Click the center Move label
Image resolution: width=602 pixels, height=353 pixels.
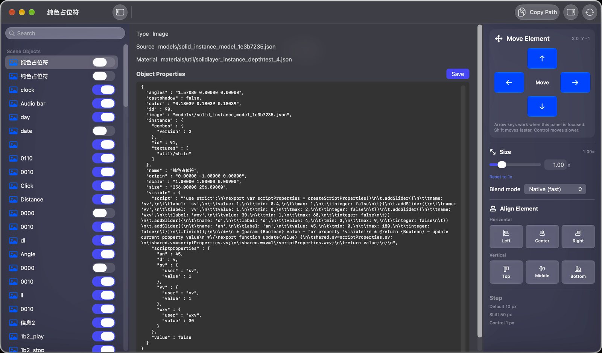[x=542, y=82]
